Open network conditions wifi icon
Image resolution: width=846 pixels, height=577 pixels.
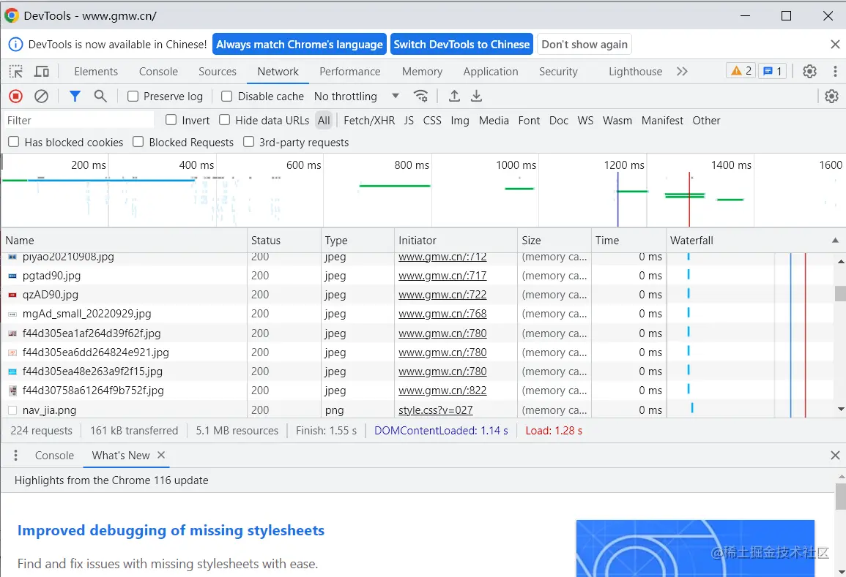[x=420, y=96]
